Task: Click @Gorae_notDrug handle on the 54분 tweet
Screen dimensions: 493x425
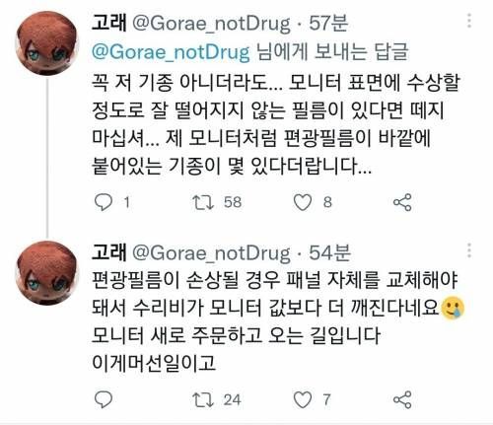Action: click(211, 253)
